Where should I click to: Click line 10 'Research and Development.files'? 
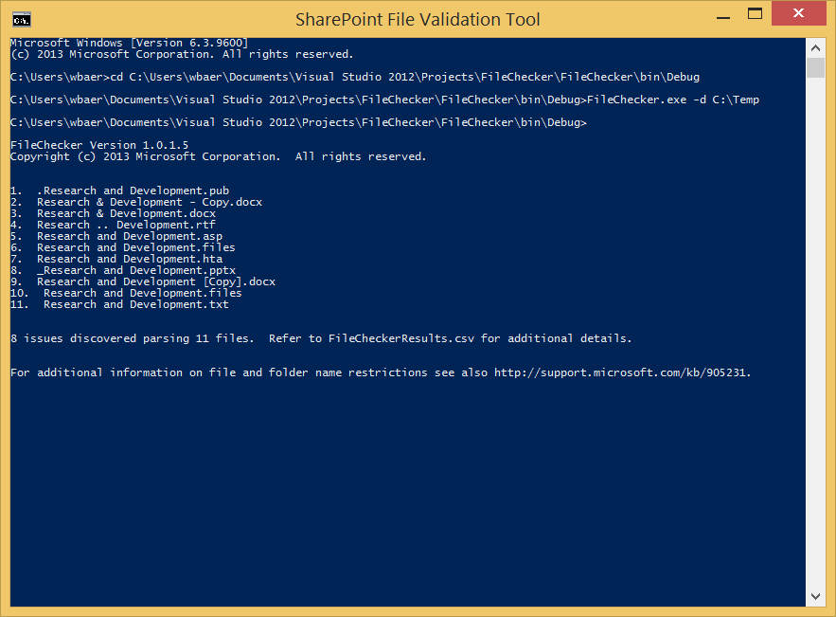143,293
